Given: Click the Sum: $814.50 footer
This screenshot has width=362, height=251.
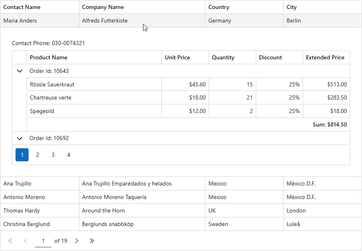Looking at the screenshot, I should pos(330,125).
